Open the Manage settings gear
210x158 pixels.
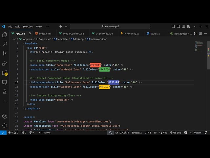[x=5, y=125]
